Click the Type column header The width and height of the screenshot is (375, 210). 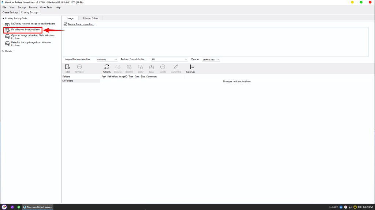(131, 77)
